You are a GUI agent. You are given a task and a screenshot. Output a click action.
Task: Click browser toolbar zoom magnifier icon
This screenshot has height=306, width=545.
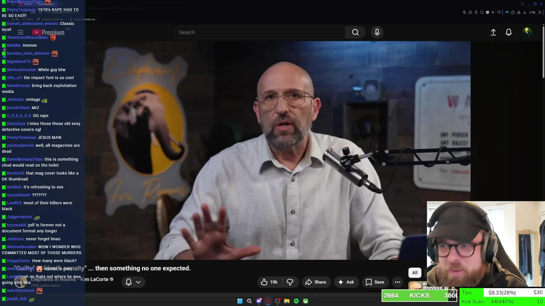click(465, 12)
